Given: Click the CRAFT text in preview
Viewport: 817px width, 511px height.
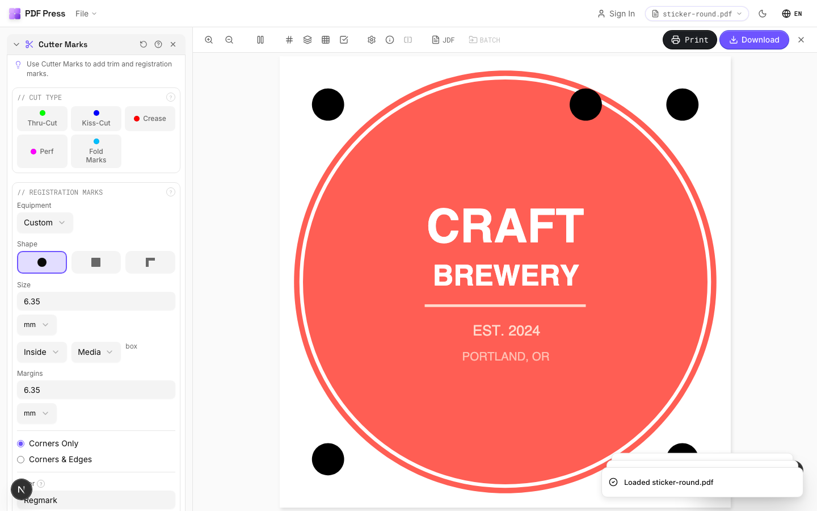Looking at the screenshot, I should (506, 226).
